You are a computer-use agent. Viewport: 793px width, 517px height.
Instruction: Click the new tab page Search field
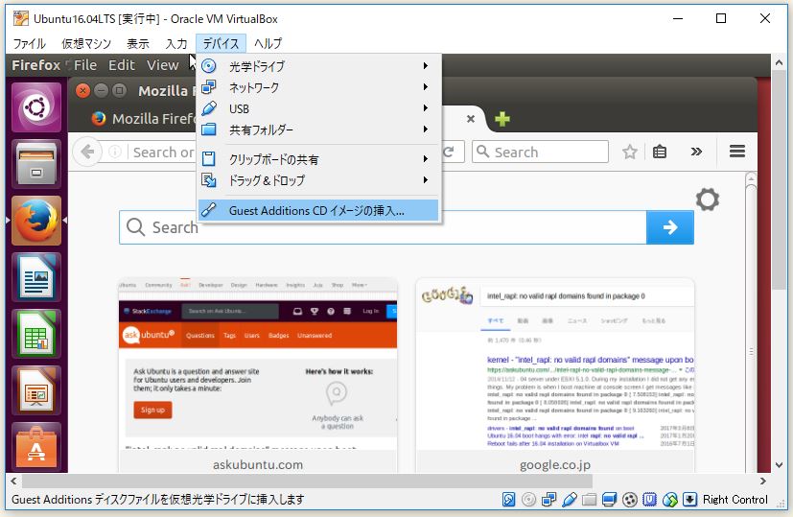[x=383, y=227]
